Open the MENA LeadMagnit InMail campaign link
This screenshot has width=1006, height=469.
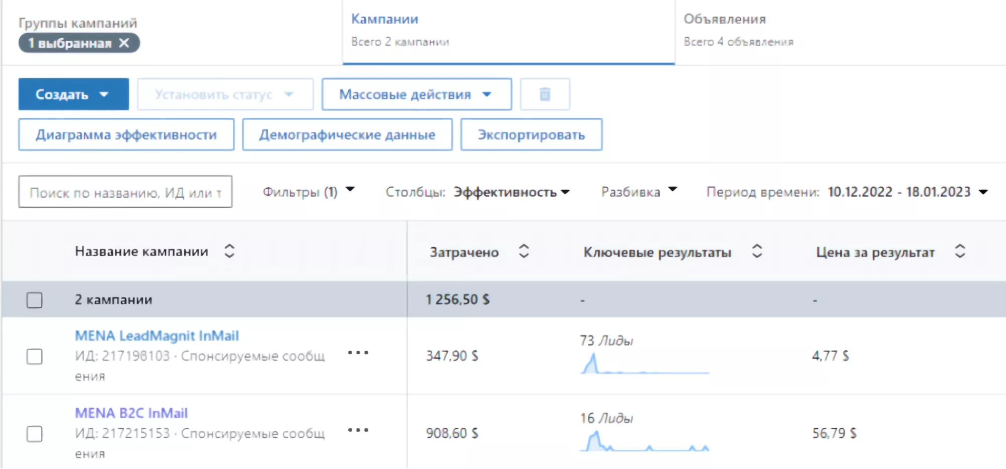pyautogui.click(x=157, y=336)
